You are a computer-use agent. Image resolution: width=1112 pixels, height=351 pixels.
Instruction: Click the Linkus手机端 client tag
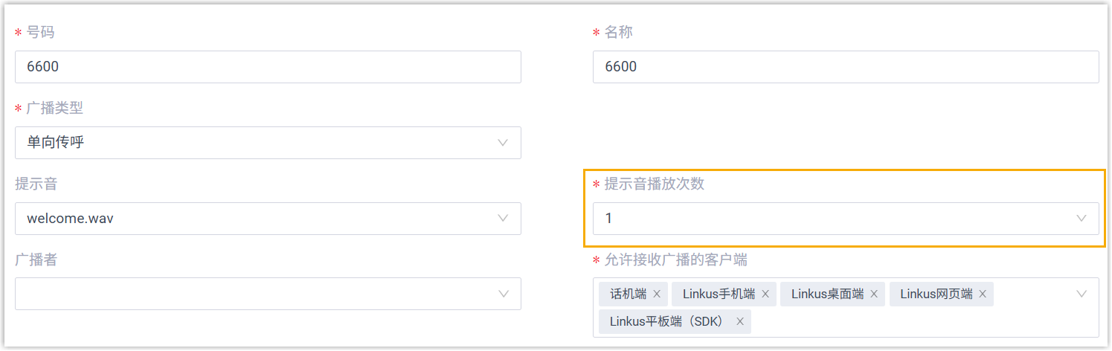click(719, 294)
